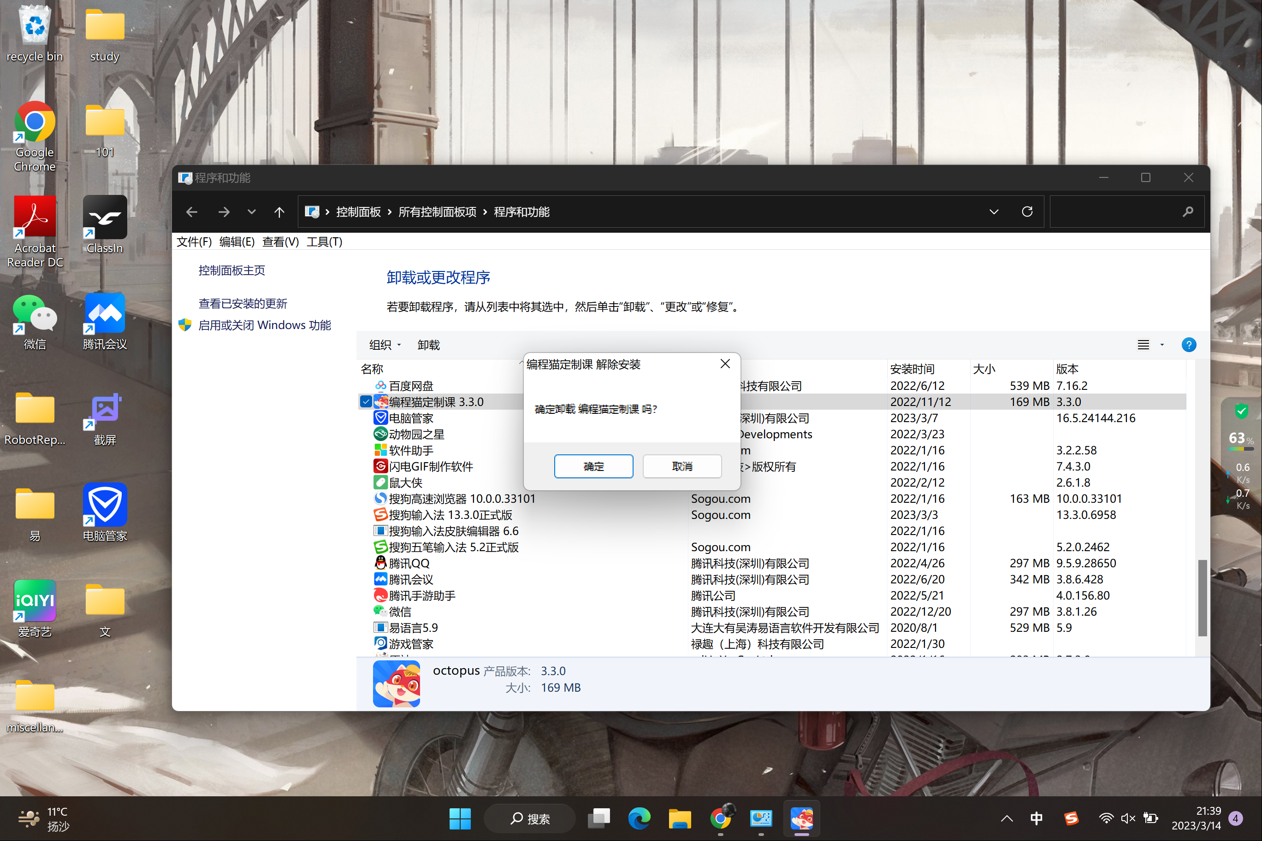Click 控制面板 in the breadcrumb path
Screen dimensions: 1262x841
pos(358,212)
